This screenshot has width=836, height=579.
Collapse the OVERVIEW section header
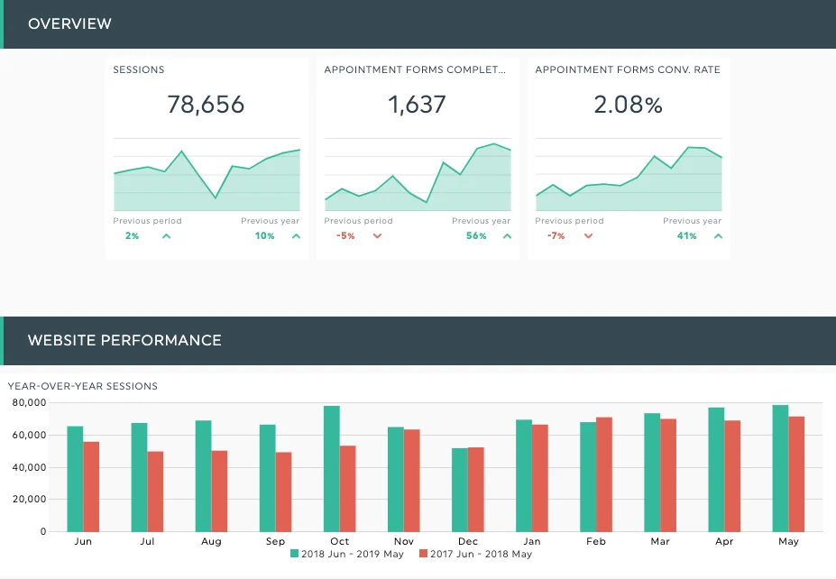70,24
